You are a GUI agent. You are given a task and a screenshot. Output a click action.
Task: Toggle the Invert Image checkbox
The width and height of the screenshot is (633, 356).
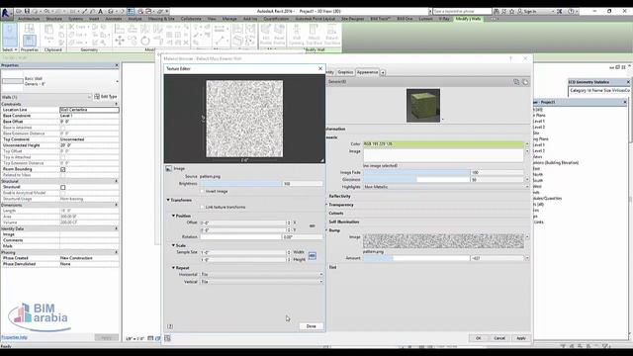click(202, 191)
